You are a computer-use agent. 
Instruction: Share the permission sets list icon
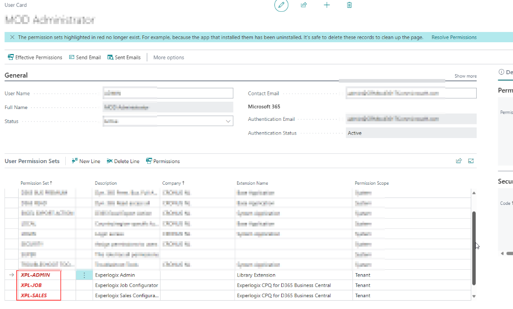(x=459, y=161)
